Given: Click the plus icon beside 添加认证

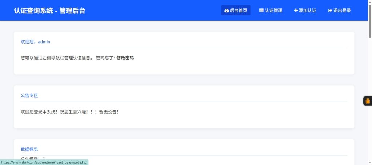Looking at the screenshot, I should [x=296, y=11].
